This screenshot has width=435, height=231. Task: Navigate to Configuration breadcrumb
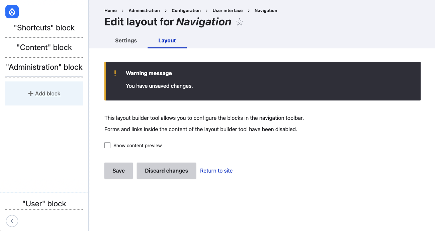coord(186,10)
